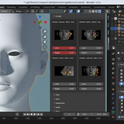Viewport: 124px width, 124px height.
Task: Jump to timeline start frame button
Action: click(24, 114)
